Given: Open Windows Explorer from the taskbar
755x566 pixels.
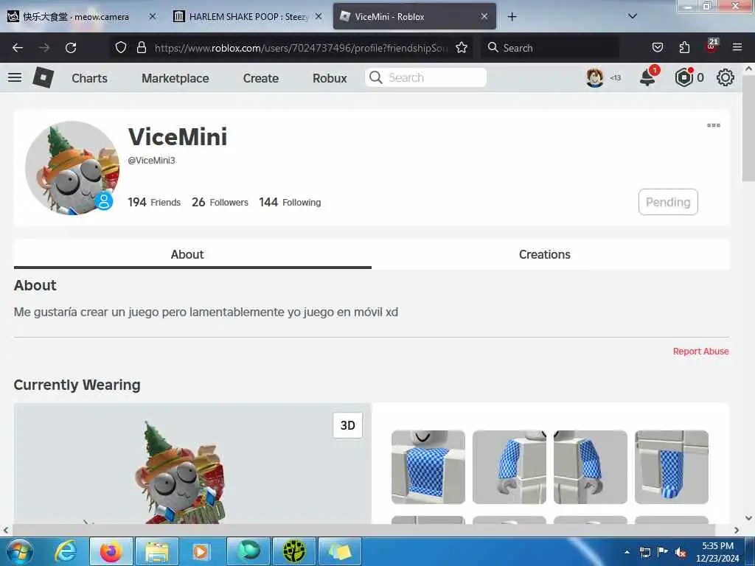Looking at the screenshot, I should pos(157,551).
